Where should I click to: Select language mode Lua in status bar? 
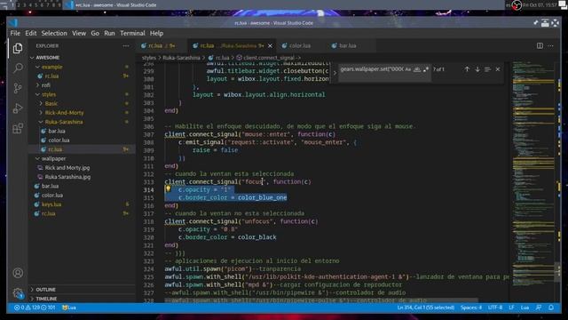(x=525, y=308)
